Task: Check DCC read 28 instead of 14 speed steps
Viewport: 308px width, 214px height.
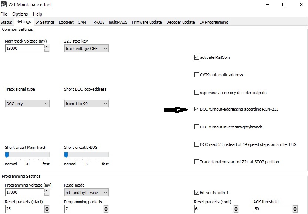Action: [197, 144]
